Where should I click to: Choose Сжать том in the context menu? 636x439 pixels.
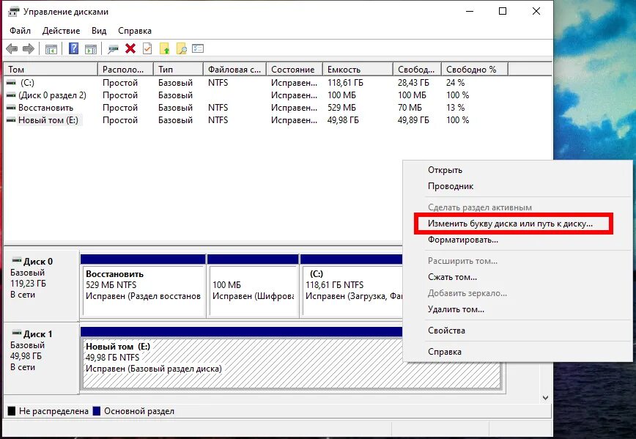pos(517,277)
